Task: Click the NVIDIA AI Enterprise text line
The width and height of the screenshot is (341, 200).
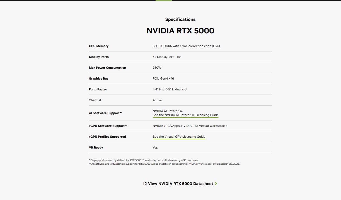Action: pyautogui.click(x=168, y=111)
